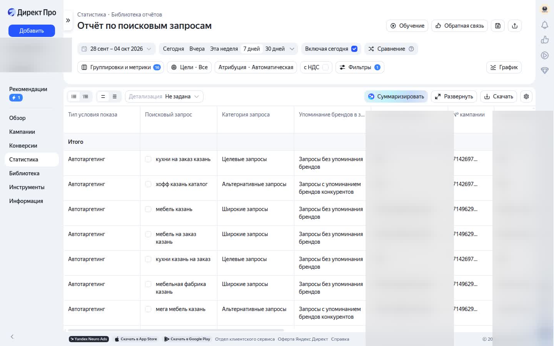Screen dimensions: 554x346
Task: Open Библиотека in left menu
Action: (x=24, y=173)
